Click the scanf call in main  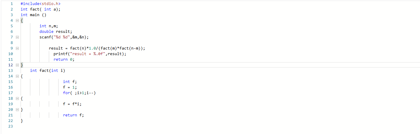pyautogui.click(x=64, y=37)
